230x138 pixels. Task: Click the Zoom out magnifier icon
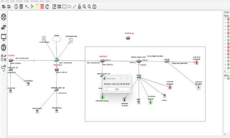89,7
